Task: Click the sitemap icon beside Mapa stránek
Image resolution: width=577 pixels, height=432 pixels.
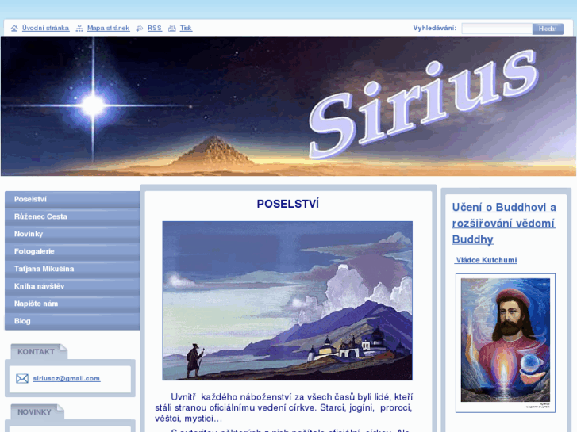Action: pos(79,29)
